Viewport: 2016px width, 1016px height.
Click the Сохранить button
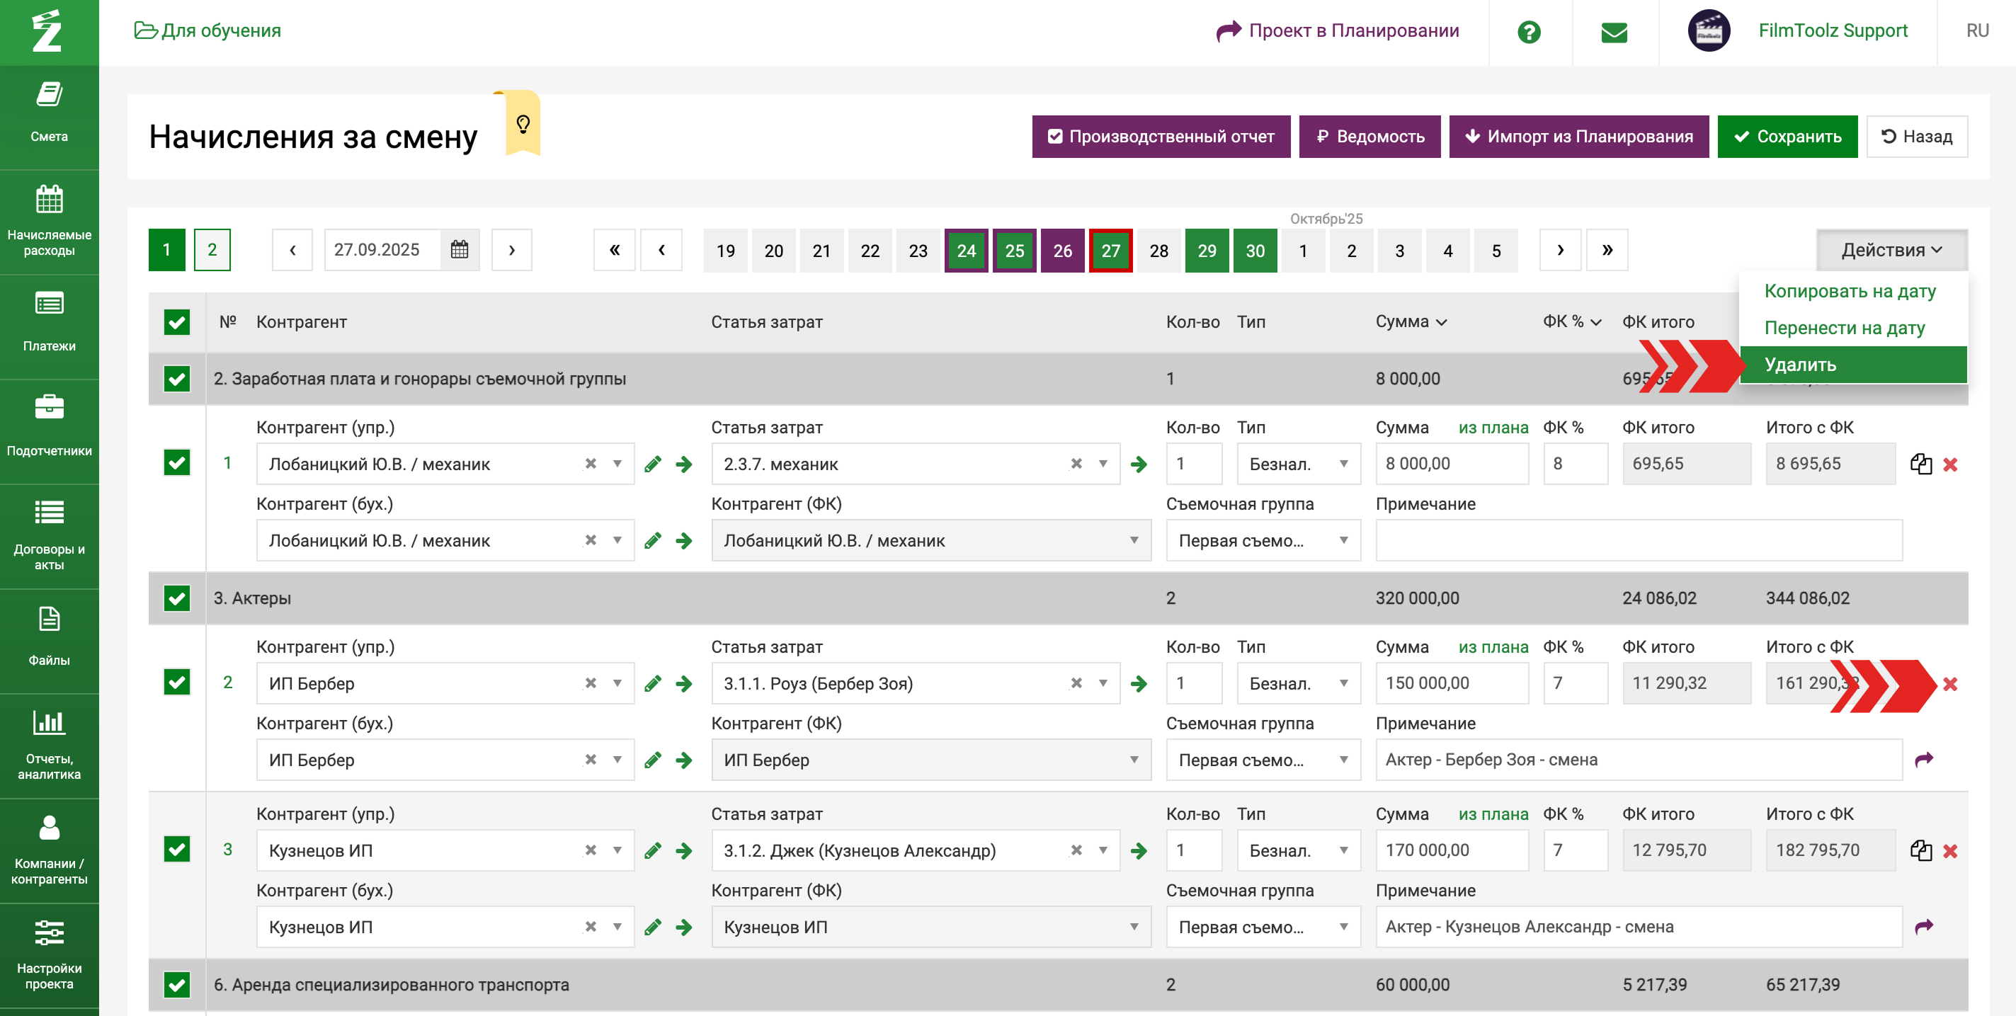coord(1787,136)
